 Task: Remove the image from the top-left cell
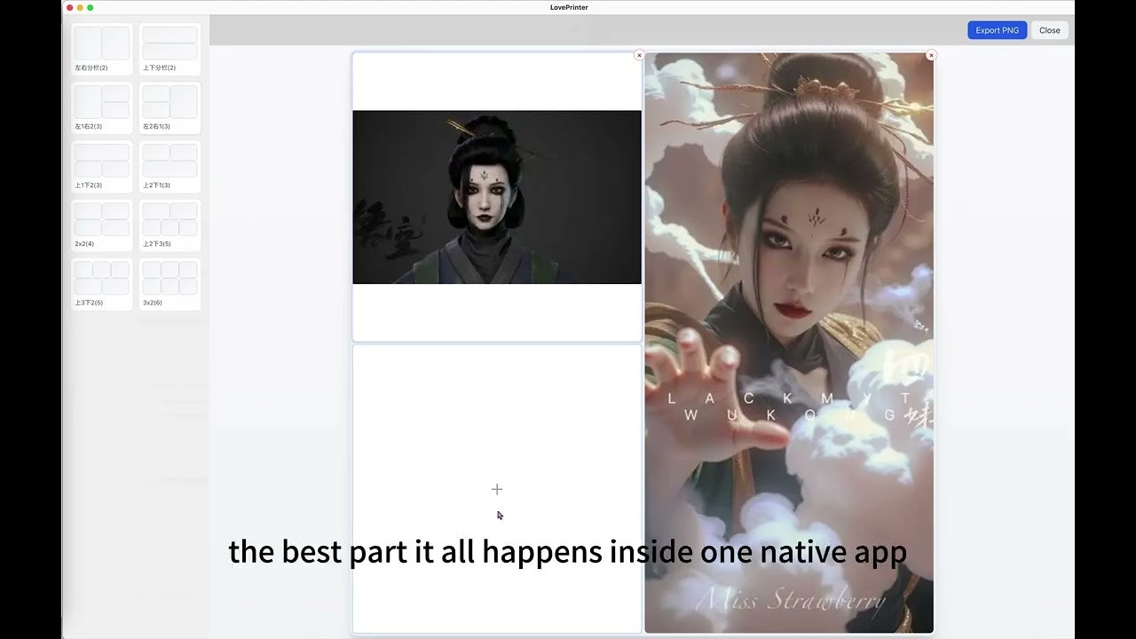coord(639,55)
